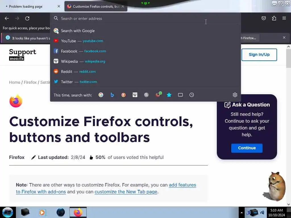291x218 pixels.
Task: Go back with the back arrow
Action: tap(7, 18)
